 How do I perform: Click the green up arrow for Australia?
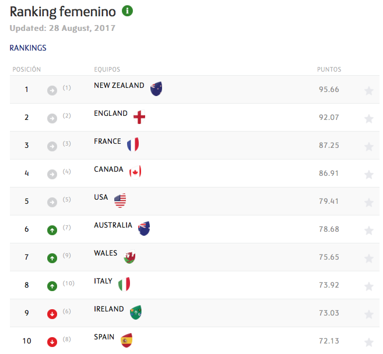[52, 230]
